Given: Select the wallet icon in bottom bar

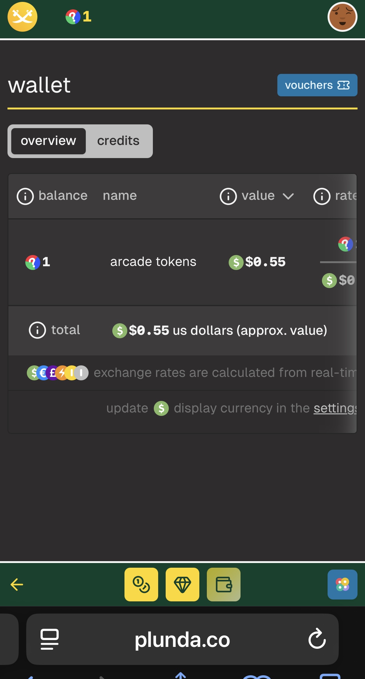Looking at the screenshot, I should tap(224, 584).
